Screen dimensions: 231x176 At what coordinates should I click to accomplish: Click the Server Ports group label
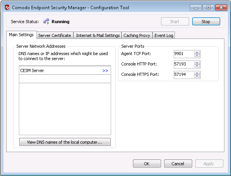133,46
